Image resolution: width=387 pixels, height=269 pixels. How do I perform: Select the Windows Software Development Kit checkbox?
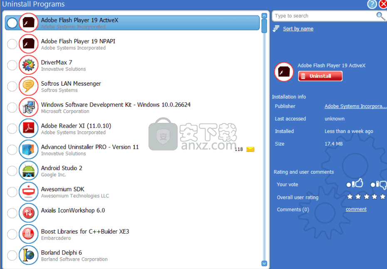click(x=12, y=107)
